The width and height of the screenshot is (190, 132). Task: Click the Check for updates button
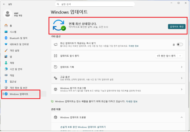pos(177,27)
